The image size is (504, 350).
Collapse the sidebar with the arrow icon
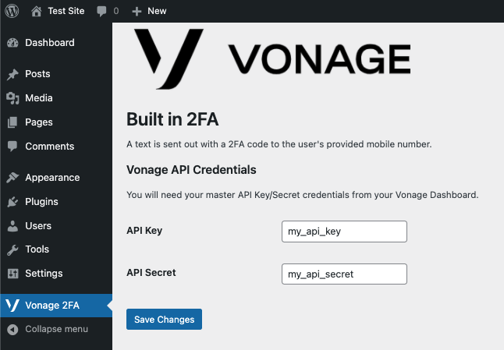click(12, 330)
